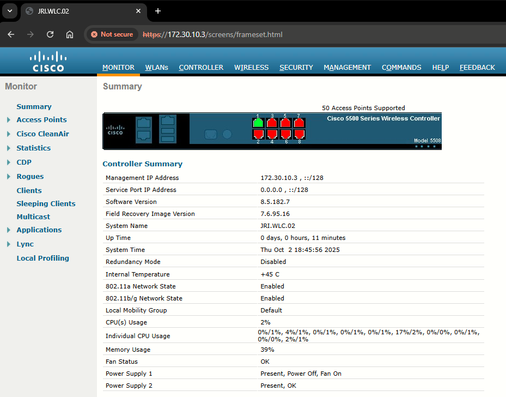Expand the Applications tree arrow
This screenshot has height=397, width=506.
point(9,230)
